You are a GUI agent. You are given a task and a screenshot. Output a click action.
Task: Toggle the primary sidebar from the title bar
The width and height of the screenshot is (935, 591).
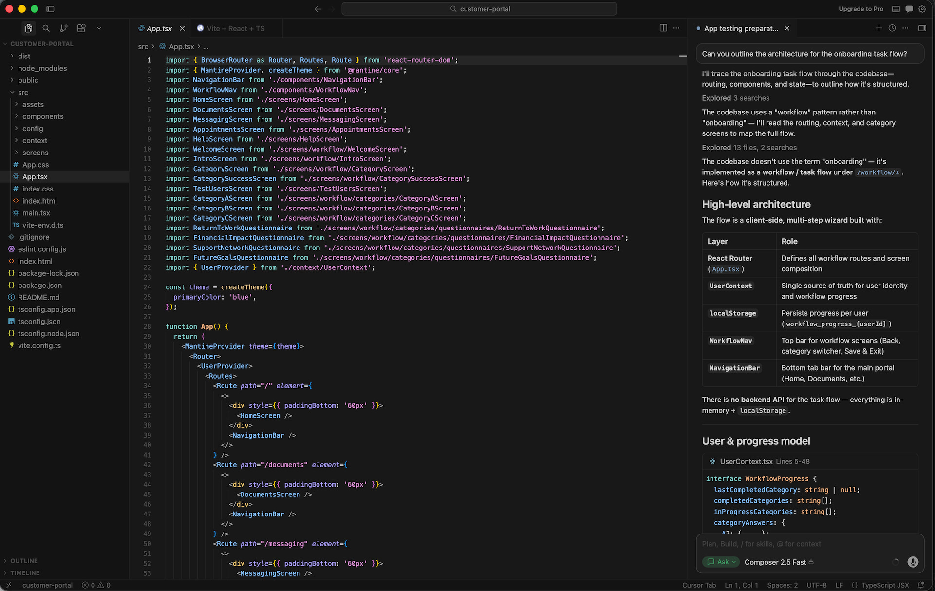(50, 9)
